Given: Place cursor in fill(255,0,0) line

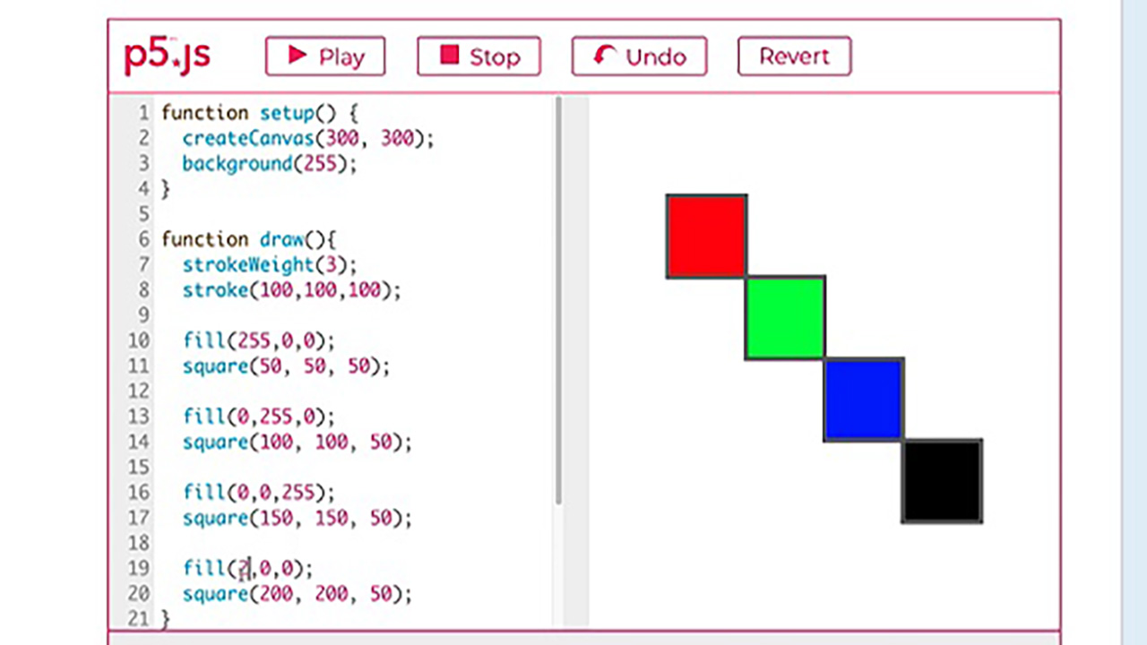Looking at the screenshot, I should 258,341.
